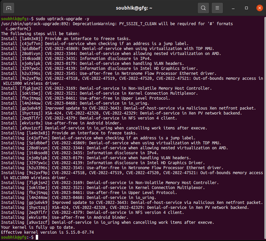Click the Install [3297yw1c] Intel HD Graphics line

[100, 69]
